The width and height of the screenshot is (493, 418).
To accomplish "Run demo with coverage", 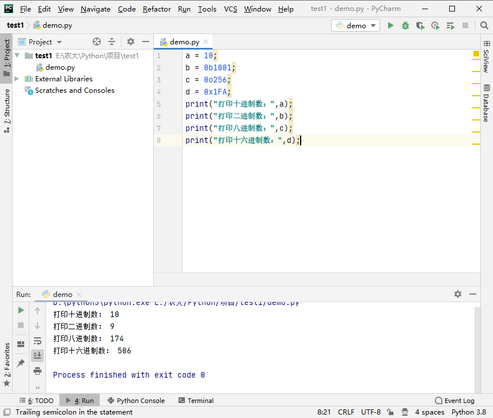I will 420,25.
